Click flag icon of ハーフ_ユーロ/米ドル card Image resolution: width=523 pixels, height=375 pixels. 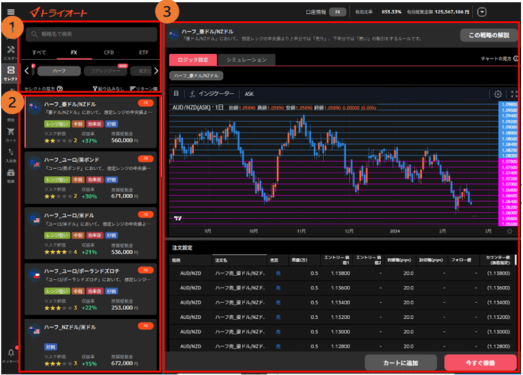(34, 219)
